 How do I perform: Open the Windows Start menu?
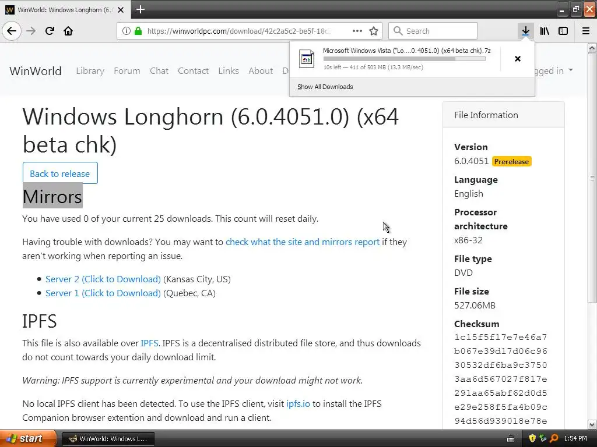click(28, 438)
